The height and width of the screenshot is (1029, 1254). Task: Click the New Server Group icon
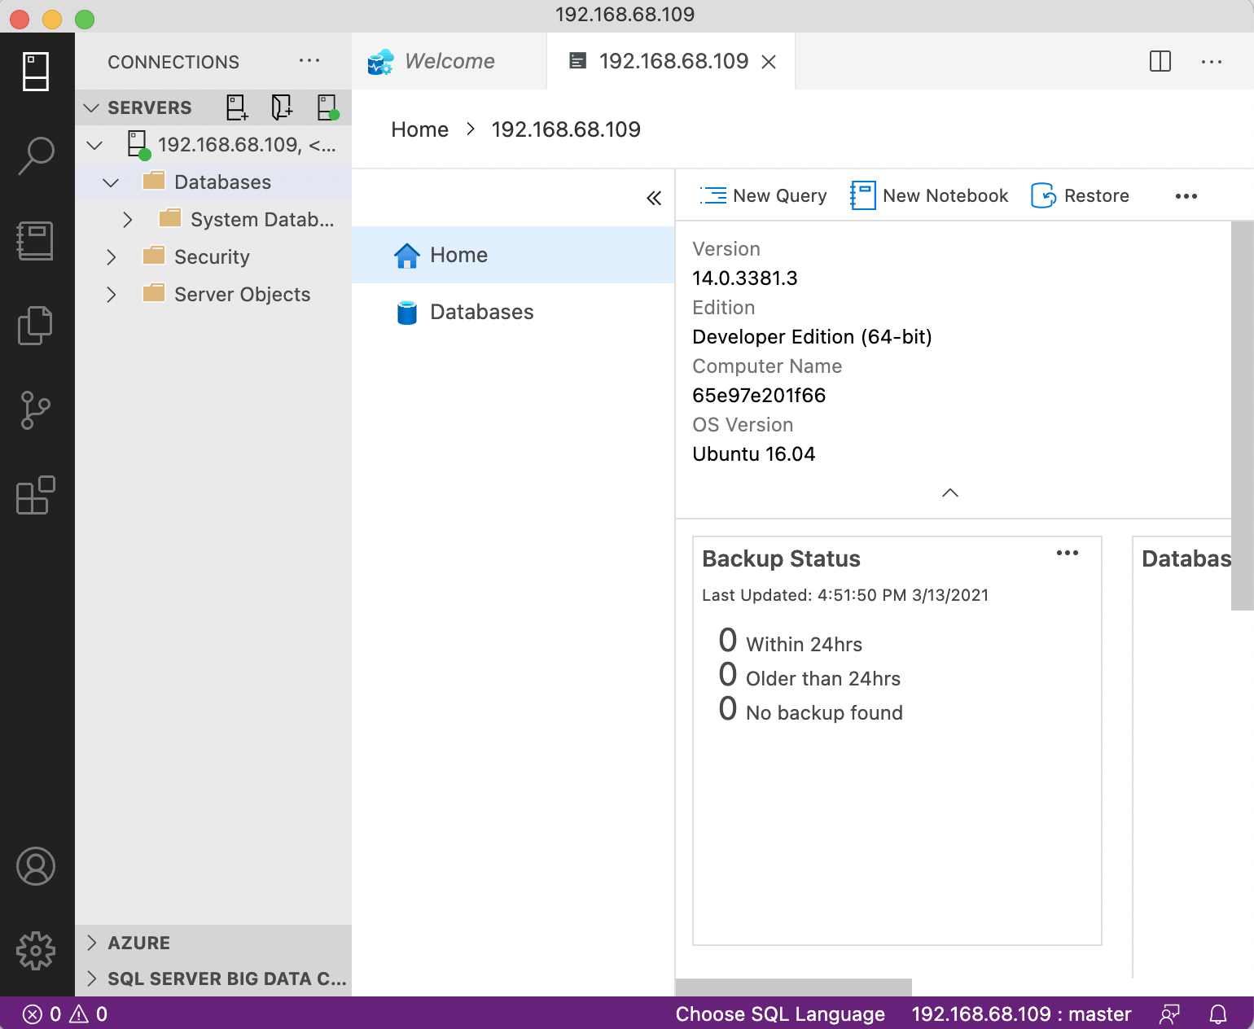(282, 107)
